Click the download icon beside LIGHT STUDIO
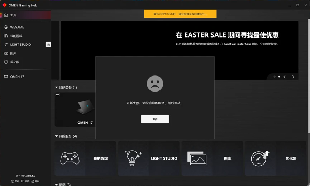The height and width of the screenshot is (186, 310). [48, 45]
